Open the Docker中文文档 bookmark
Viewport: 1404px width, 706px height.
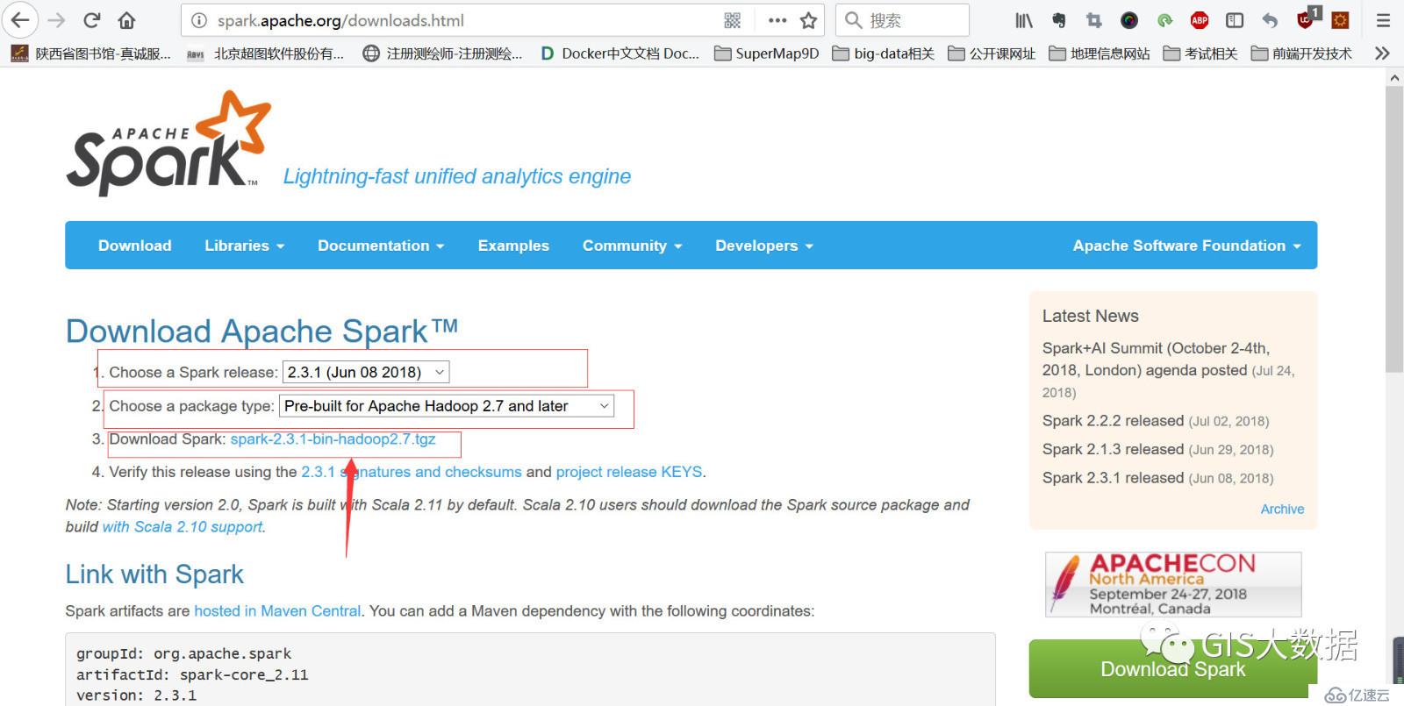[620, 53]
